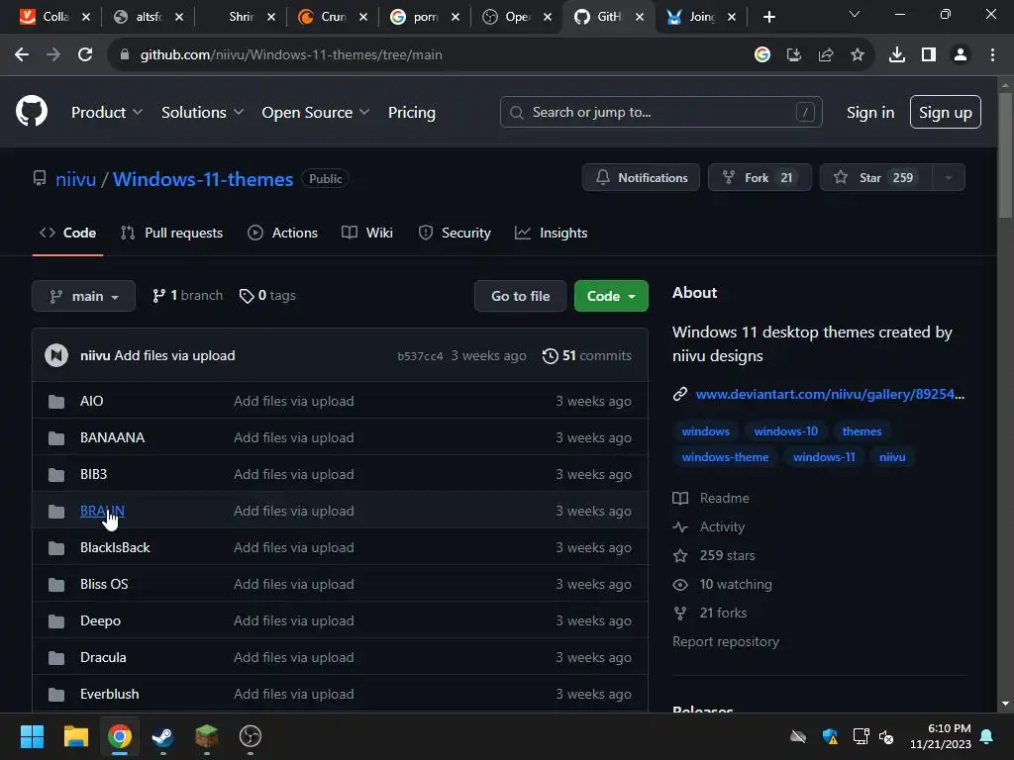Click the address bar URL
The width and height of the screenshot is (1014, 760).
(291, 55)
